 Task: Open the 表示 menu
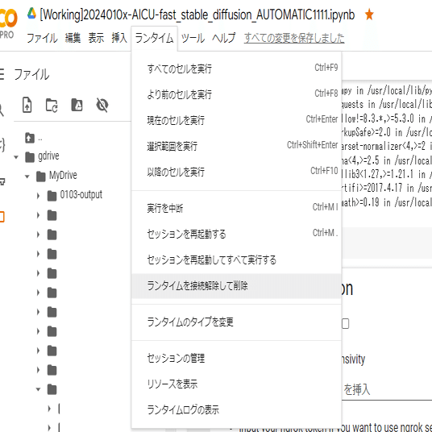tap(96, 38)
